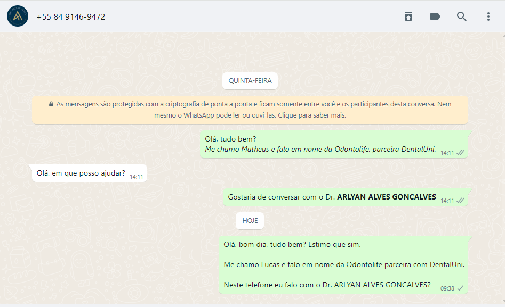Click the QUINTA-FEIRA date chip
505x307 pixels.
pyautogui.click(x=250, y=81)
